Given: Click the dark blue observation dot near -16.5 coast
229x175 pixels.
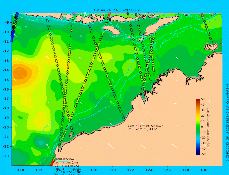Looking at the screenshot, I should click(141, 94).
